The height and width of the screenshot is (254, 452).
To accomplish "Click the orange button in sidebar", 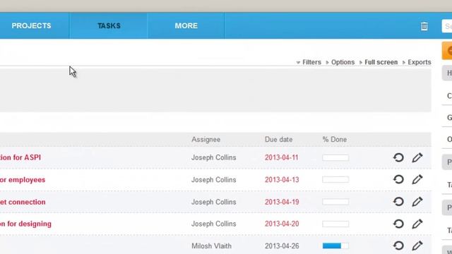I will [447, 51].
